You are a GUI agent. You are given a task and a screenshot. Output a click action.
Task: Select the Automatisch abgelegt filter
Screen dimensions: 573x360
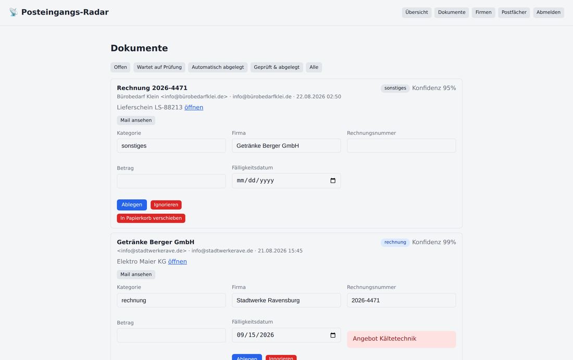point(218,67)
